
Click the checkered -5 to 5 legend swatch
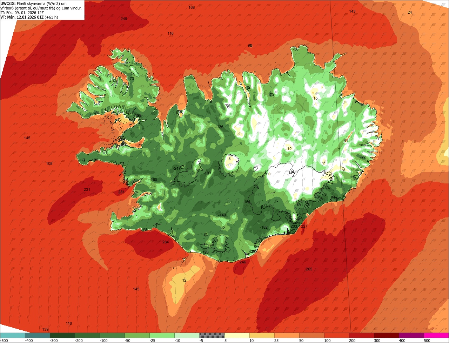pyautogui.click(x=212, y=335)
